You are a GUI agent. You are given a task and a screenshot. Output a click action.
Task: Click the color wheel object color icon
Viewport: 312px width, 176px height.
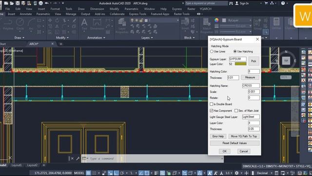point(216,20)
